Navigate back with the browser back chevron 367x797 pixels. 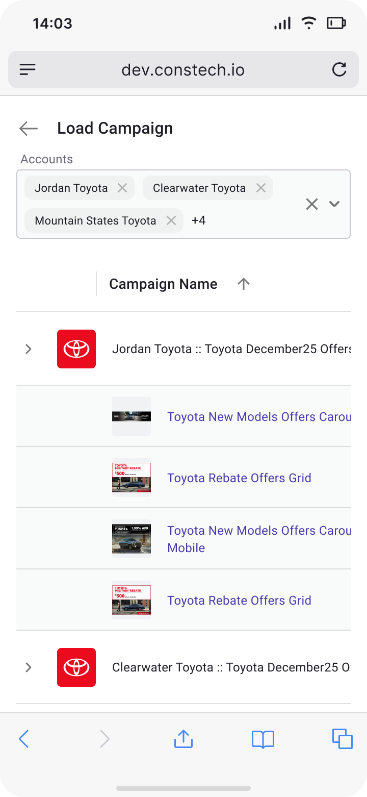(24, 739)
